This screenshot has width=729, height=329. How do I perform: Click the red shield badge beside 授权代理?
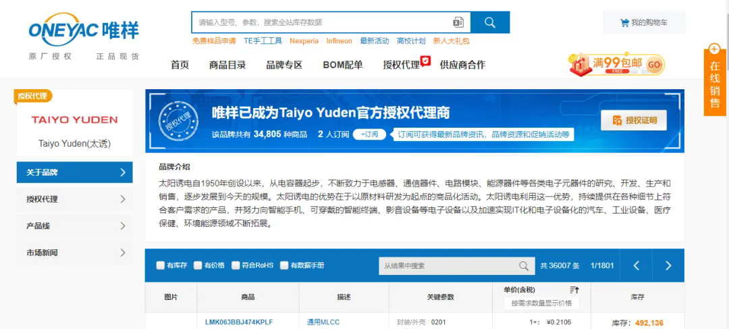(x=425, y=61)
